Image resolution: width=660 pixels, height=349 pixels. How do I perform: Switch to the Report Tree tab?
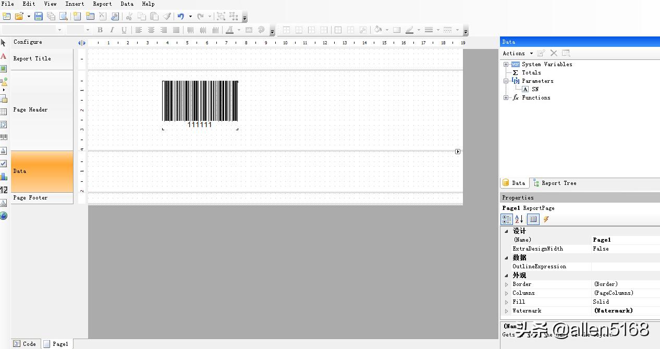pos(555,183)
